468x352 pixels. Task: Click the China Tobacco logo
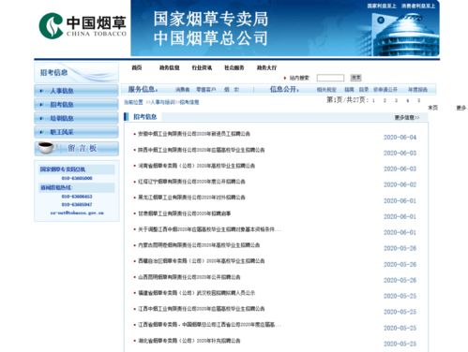[x=83, y=25]
